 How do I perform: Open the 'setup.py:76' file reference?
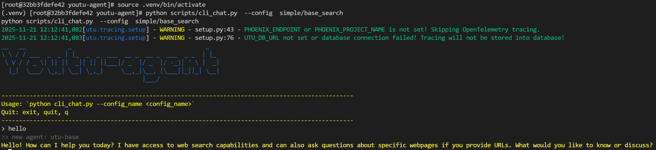tap(214, 38)
